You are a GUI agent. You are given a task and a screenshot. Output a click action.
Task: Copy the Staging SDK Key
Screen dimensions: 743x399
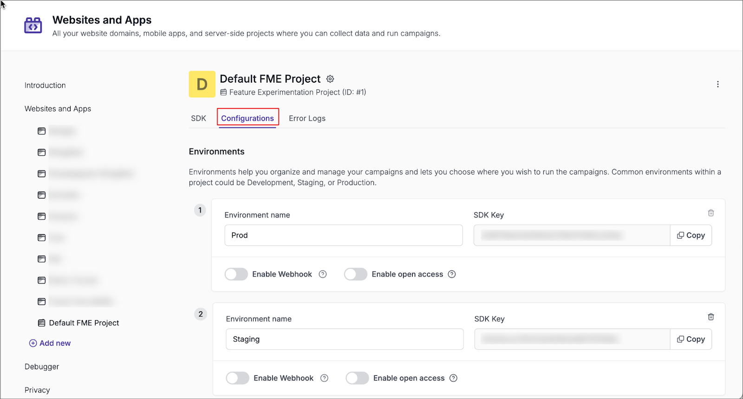pyautogui.click(x=691, y=339)
